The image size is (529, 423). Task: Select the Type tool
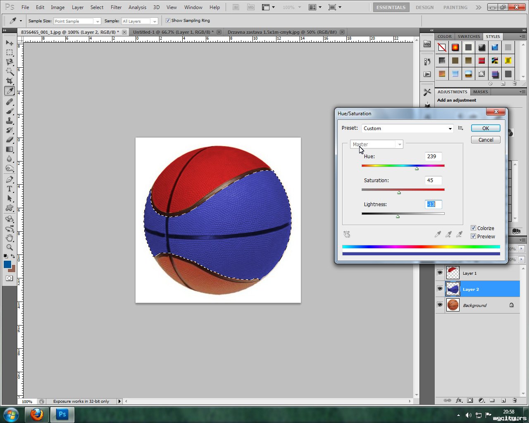click(10, 189)
